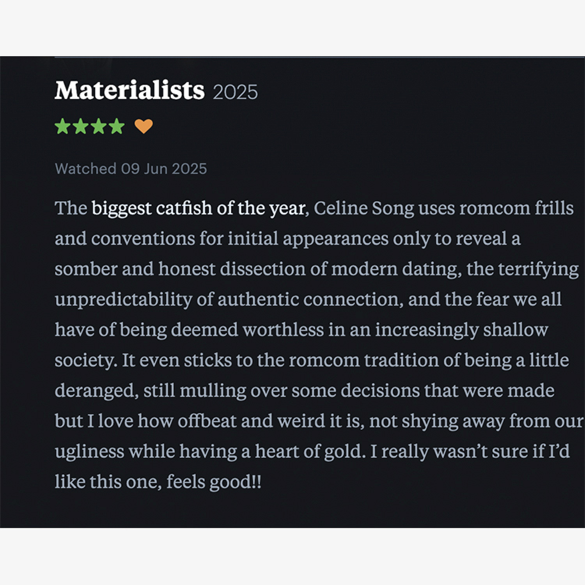
Task: Click the fourth green rating star
Action: [x=117, y=126]
